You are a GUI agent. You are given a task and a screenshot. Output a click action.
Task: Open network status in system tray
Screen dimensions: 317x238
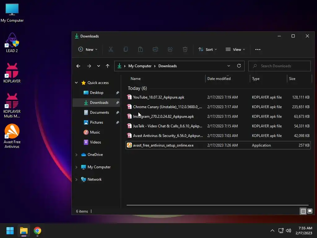click(281, 231)
